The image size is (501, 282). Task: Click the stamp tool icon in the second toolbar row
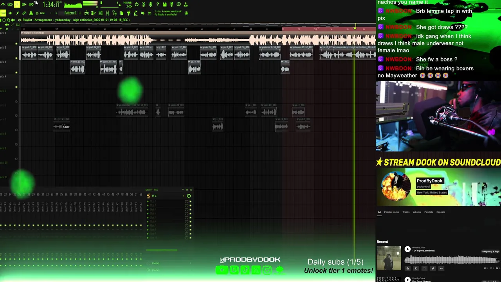tap(31, 13)
